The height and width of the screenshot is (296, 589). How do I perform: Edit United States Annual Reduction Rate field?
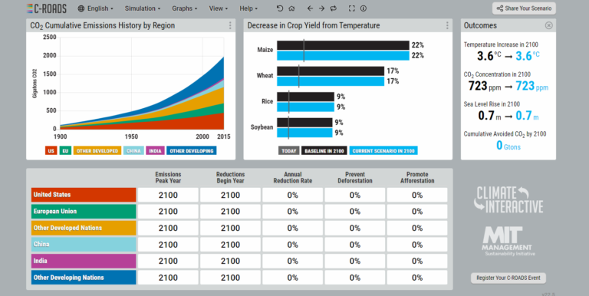pyautogui.click(x=293, y=195)
